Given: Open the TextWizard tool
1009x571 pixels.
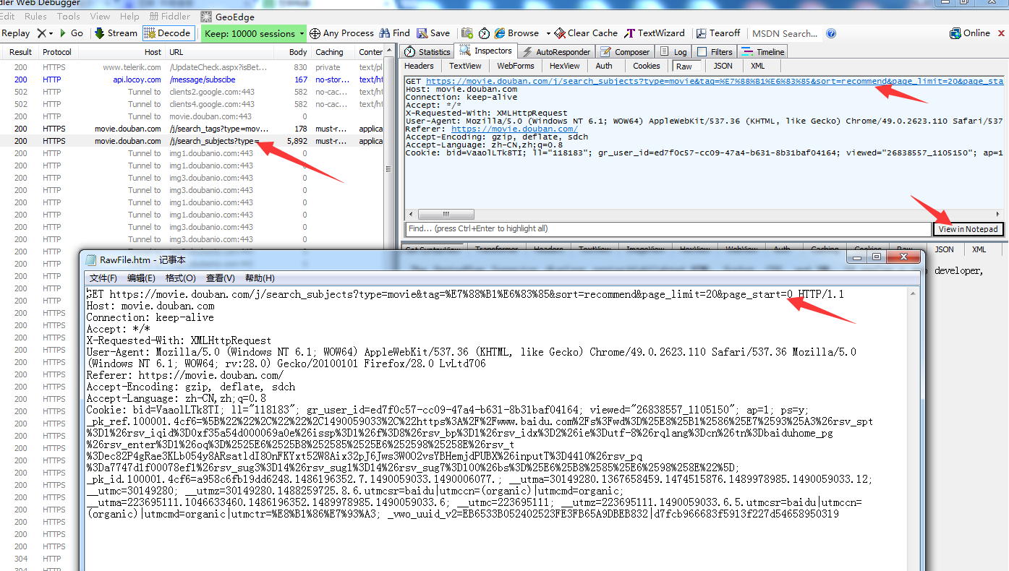Looking at the screenshot, I should click(655, 33).
